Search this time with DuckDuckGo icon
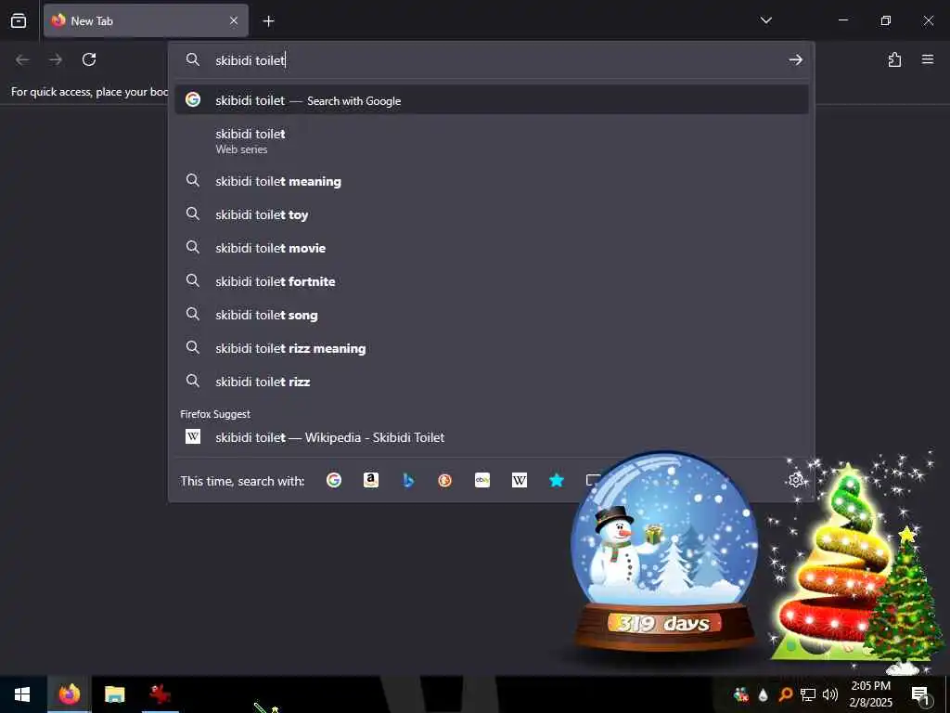This screenshot has height=713, width=950. 444,480
